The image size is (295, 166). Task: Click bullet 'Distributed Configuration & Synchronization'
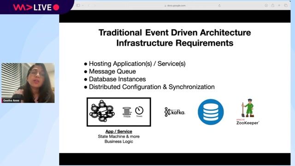149,87
